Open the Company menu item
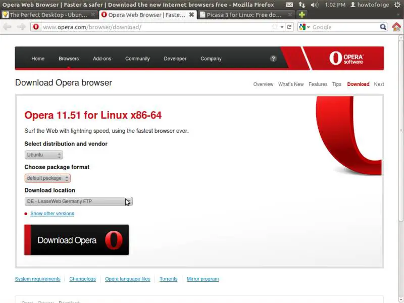404x303 pixels. 211,59
